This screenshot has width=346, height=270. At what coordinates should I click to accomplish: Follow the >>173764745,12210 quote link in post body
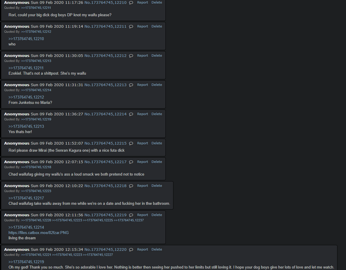pos(26,39)
